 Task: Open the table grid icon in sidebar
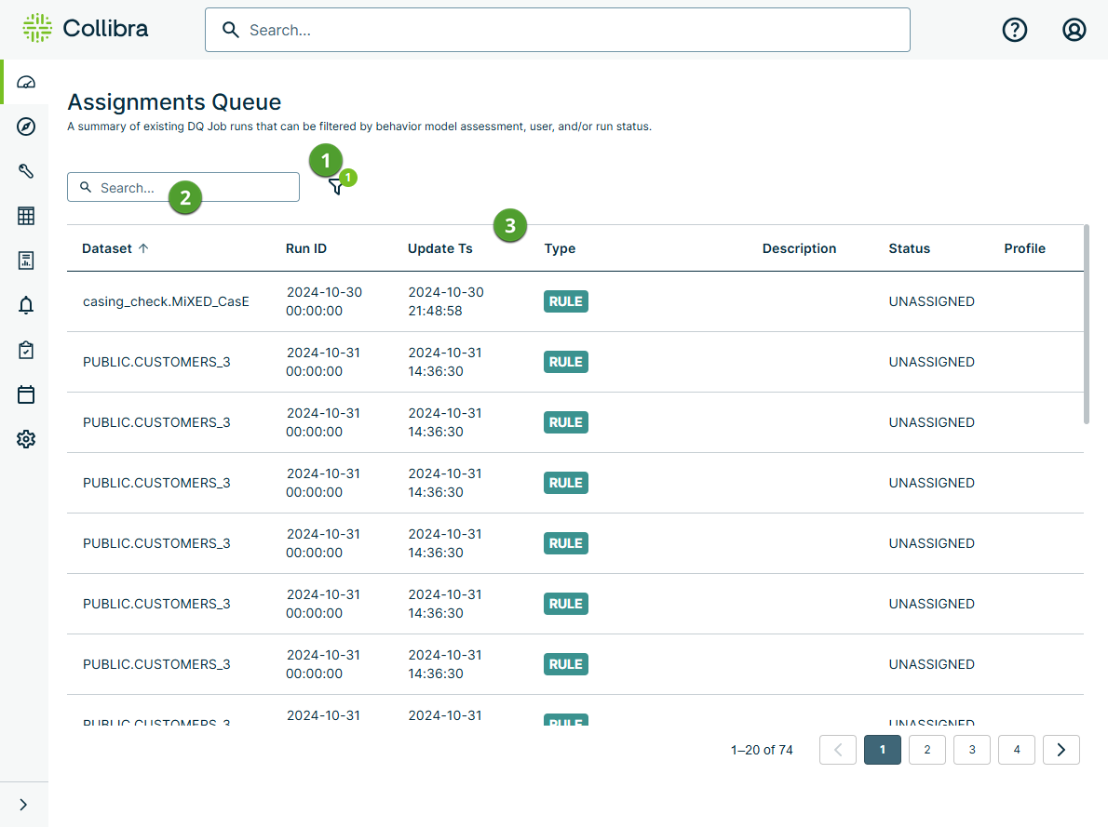tap(26, 216)
